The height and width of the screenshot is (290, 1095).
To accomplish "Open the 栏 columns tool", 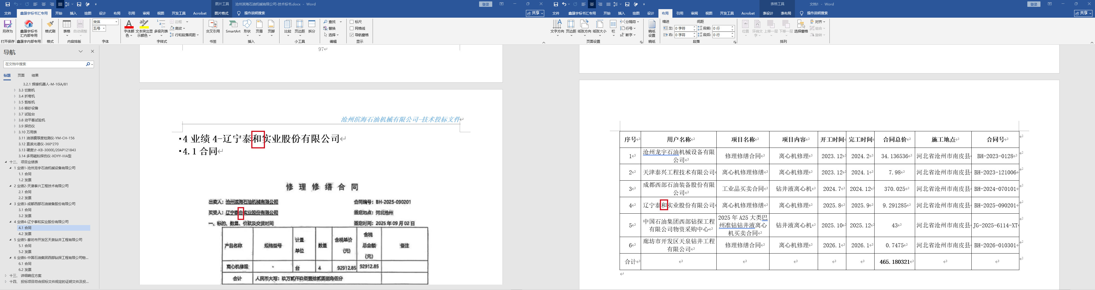I will coord(613,28).
